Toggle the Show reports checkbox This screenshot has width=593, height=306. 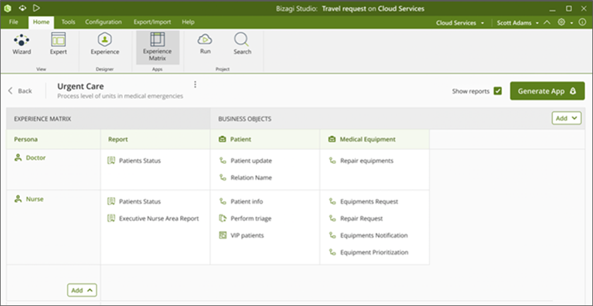pos(497,91)
